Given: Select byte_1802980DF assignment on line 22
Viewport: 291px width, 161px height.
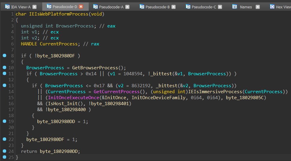Looking at the screenshot, I should point(45,139).
